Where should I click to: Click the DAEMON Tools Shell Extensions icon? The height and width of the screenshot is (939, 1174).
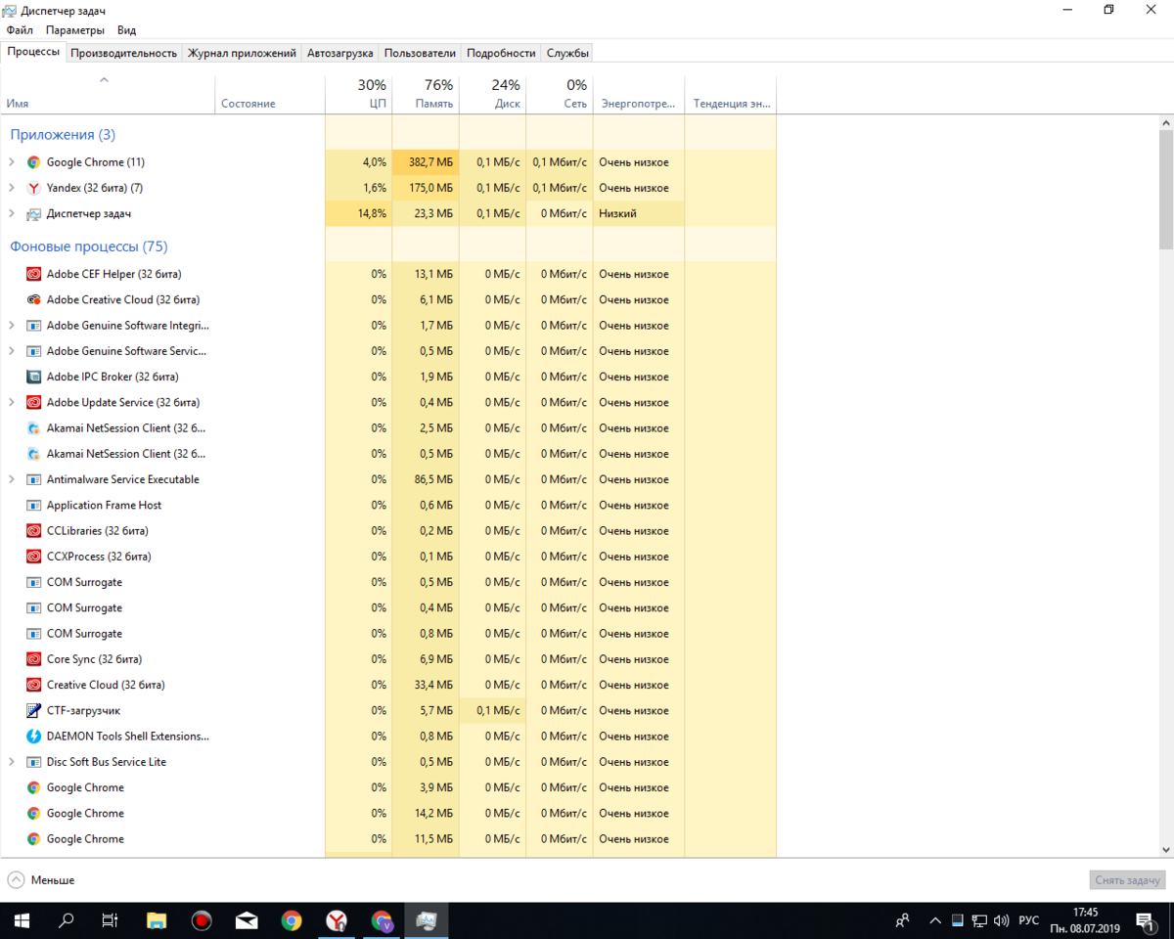point(33,737)
